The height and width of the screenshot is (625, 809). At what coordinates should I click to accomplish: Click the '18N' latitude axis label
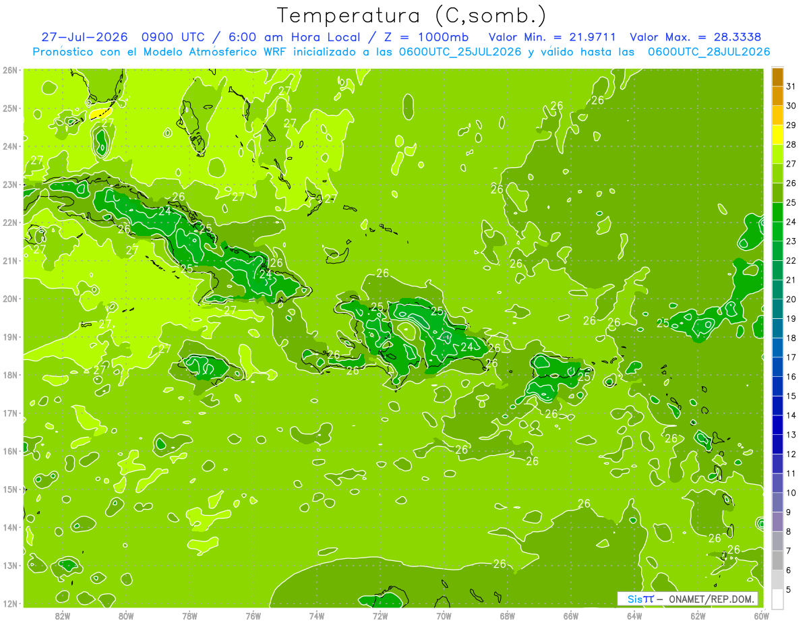(x=10, y=375)
